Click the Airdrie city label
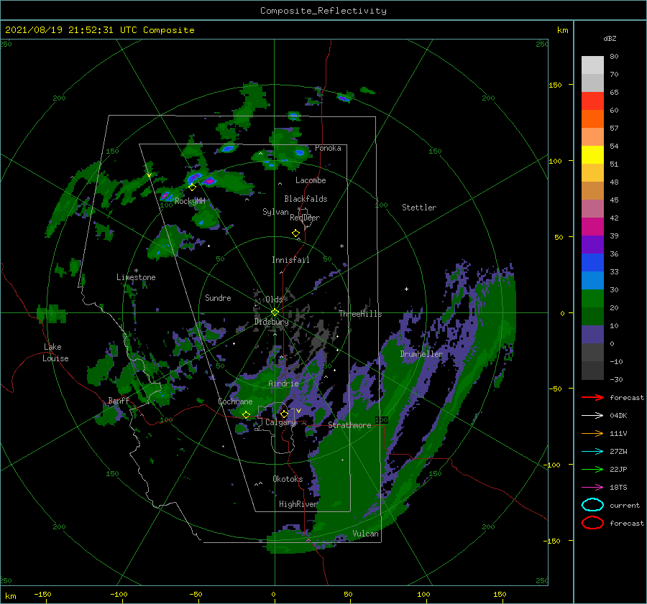 point(283,384)
